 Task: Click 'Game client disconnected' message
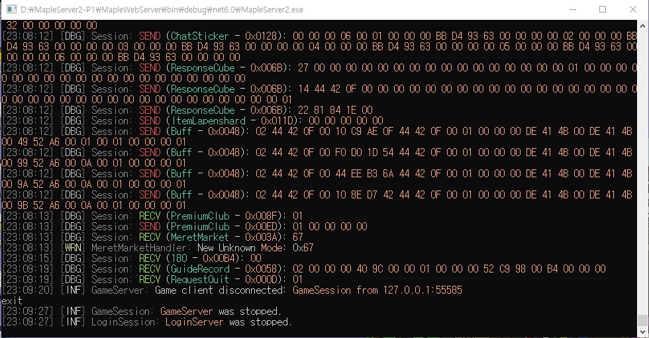click(220, 290)
